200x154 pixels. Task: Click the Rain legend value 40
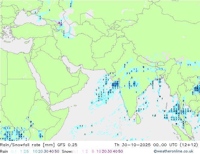click(51, 151)
